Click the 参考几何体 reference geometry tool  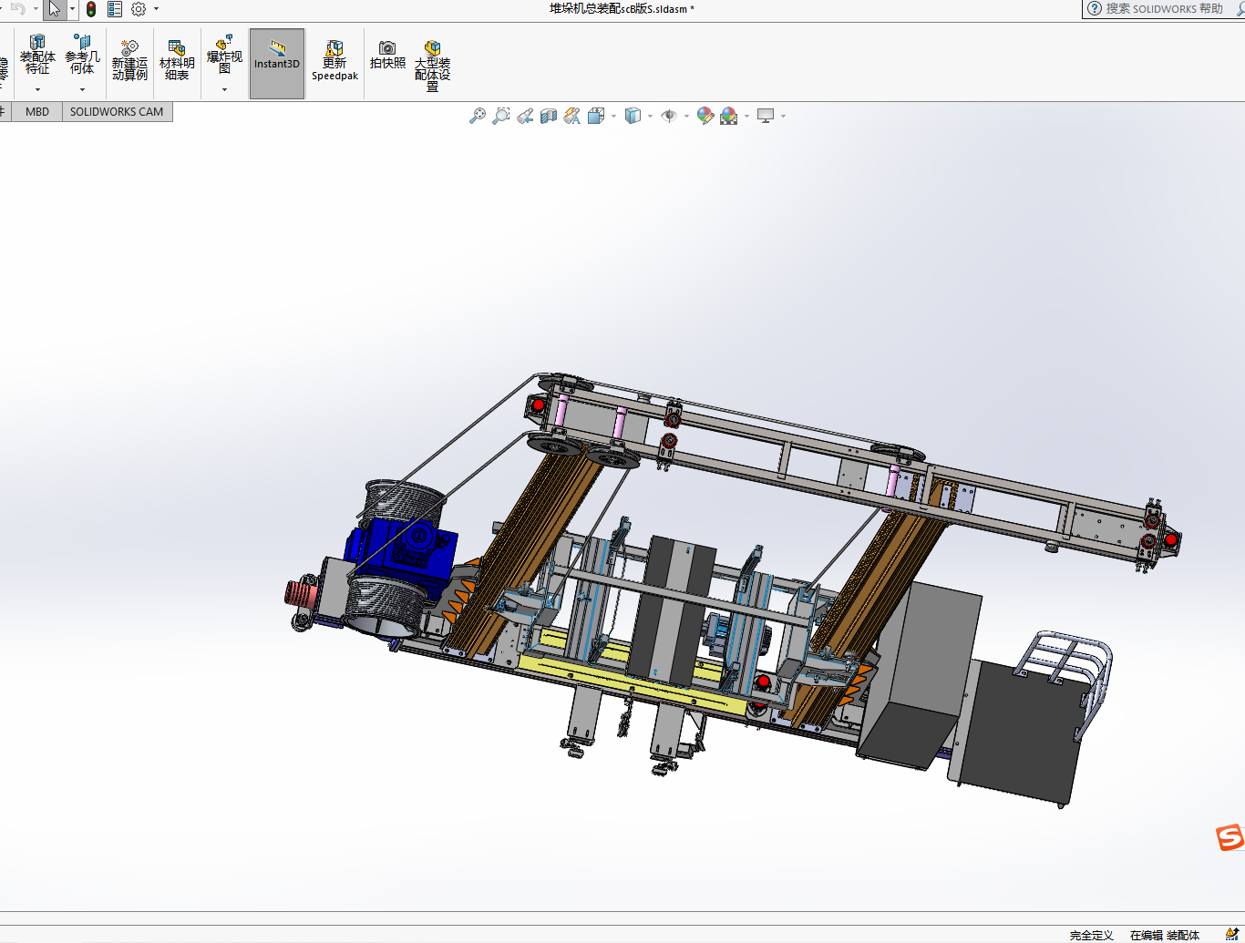pyautogui.click(x=82, y=56)
